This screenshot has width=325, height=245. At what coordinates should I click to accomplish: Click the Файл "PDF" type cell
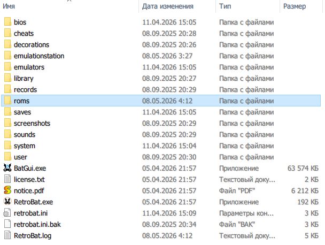237,190
